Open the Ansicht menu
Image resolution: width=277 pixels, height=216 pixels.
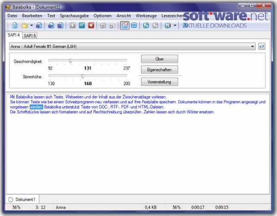pyautogui.click(x=123, y=16)
